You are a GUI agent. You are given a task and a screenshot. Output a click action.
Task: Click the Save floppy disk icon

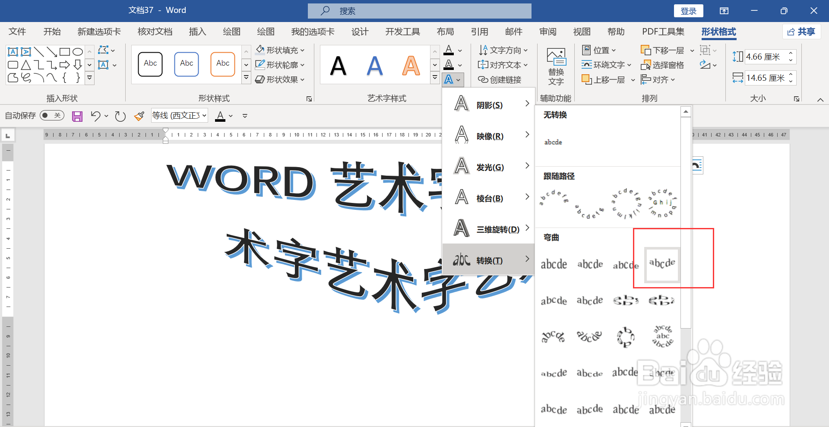tap(77, 116)
